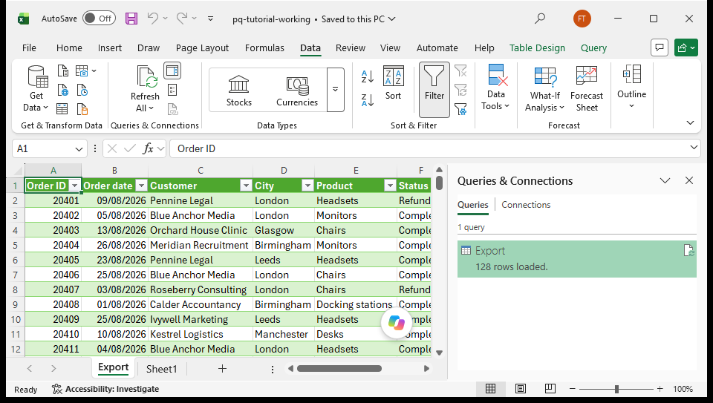Click the Refresh All icon
Viewport: 713px width, 403px height.
tap(146, 77)
